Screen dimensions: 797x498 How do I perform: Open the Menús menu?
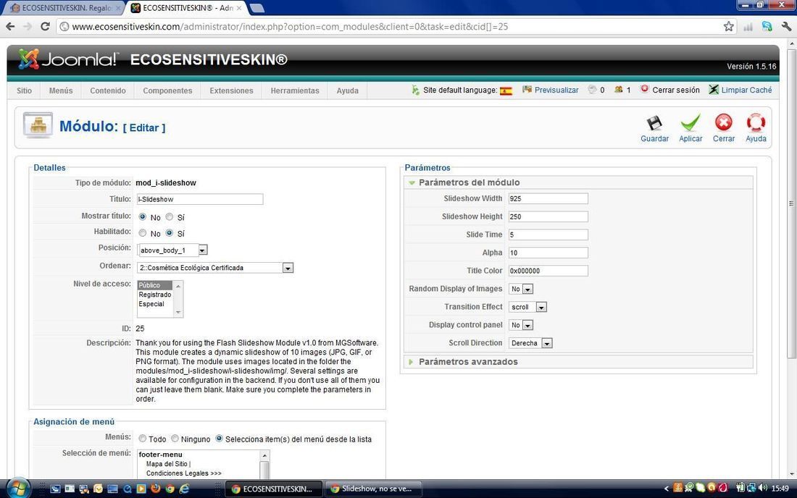click(60, 90)
